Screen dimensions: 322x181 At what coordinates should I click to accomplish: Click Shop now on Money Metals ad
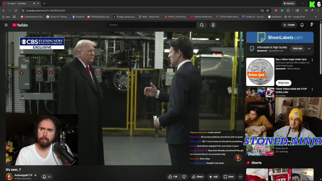(x=284, y=83)
